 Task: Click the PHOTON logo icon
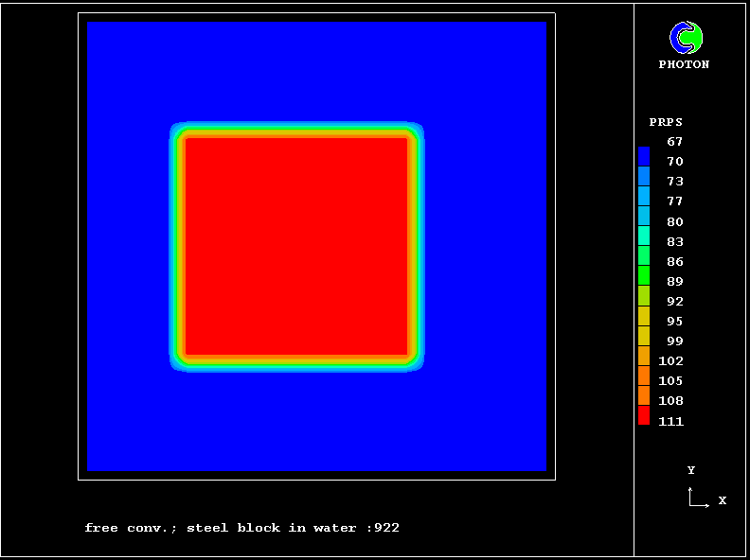tap(686, 38)
